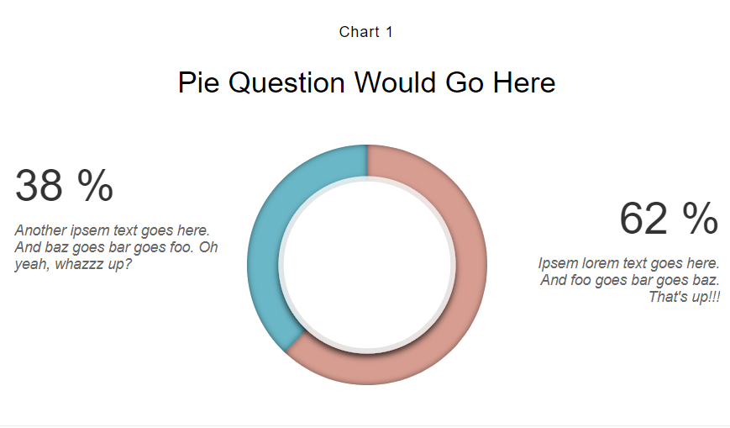This screenshot has height=428, width=730.
Task: Click the "That's up!!!" text line
Action: (x=685, y=297)
